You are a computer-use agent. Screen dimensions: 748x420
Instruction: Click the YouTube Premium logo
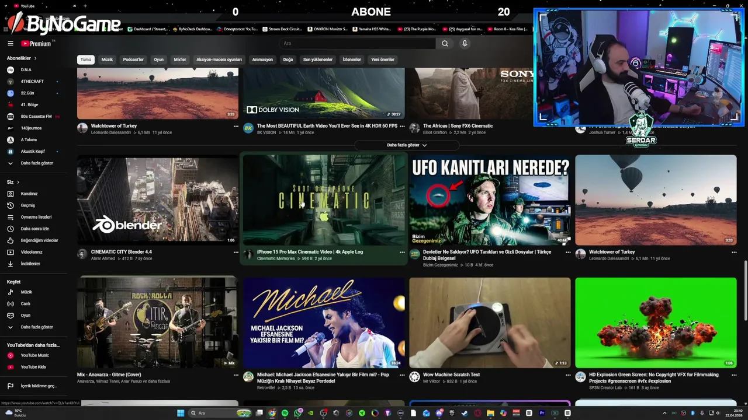[36, 44]
